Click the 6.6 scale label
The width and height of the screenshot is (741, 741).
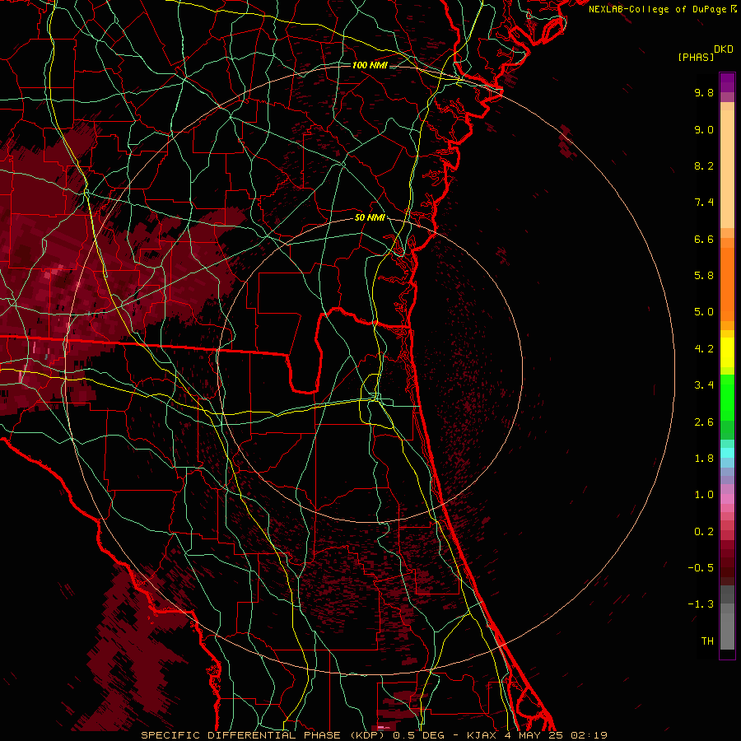pyautogui.click(x=704, y=239)
